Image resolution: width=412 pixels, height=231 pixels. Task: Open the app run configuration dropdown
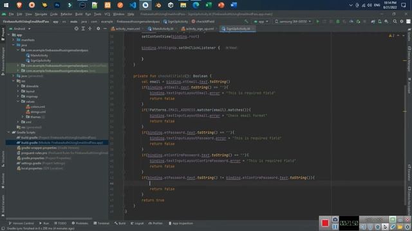coord(261,21)
